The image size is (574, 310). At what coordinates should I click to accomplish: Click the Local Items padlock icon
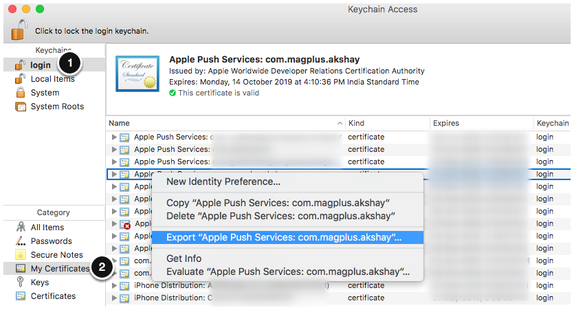tap(20, 78)
